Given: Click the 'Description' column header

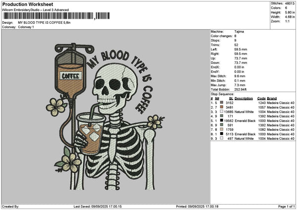Looking at the screenshot, I should pos(244,99).
